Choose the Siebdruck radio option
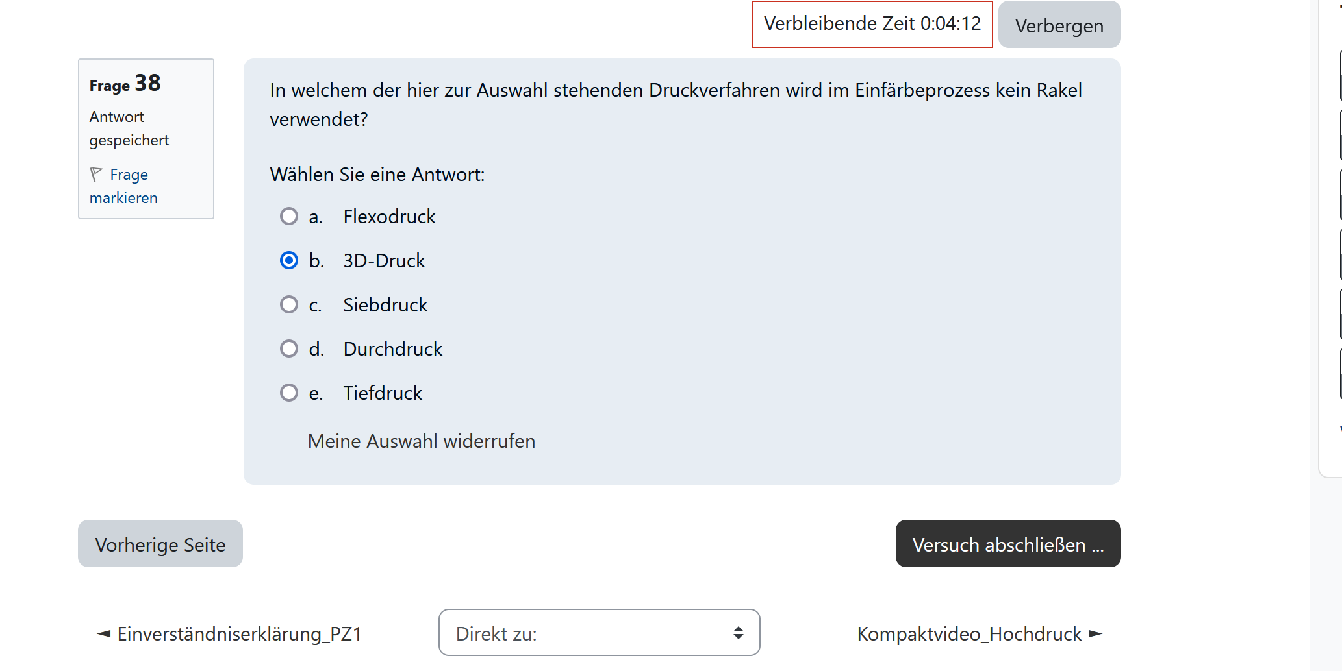Image resolution: width=1342 pixels, height=671 pixels. pos(289,304)
